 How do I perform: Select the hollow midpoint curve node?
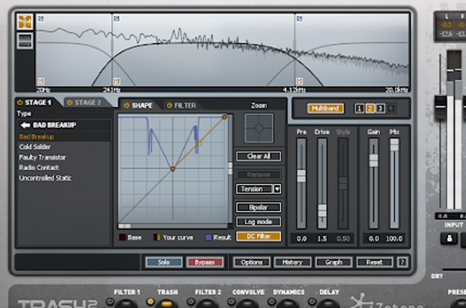199,143
